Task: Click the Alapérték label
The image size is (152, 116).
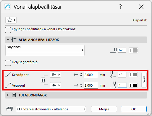Action: [140, 20]
